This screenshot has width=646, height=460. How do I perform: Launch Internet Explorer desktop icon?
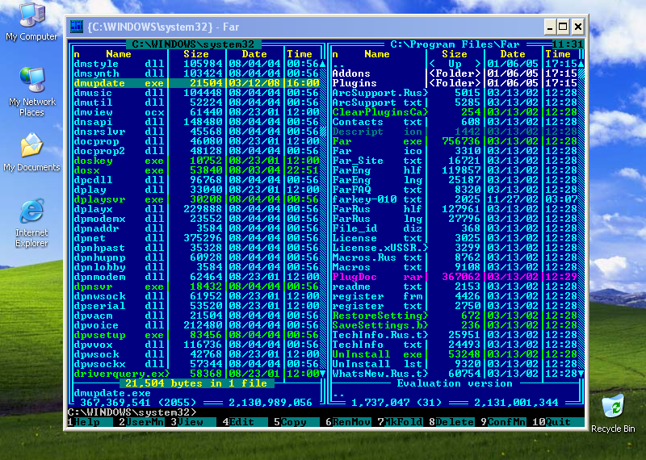pyautogui.click(x=31, y=215)
